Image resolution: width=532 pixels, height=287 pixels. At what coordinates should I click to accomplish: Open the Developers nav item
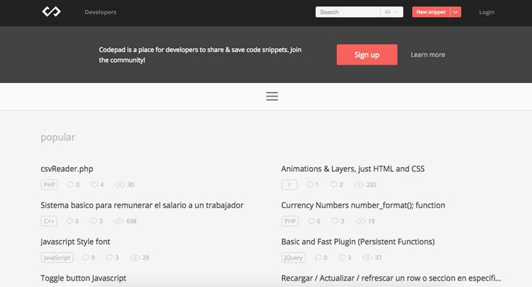click(x=101, y=12)
